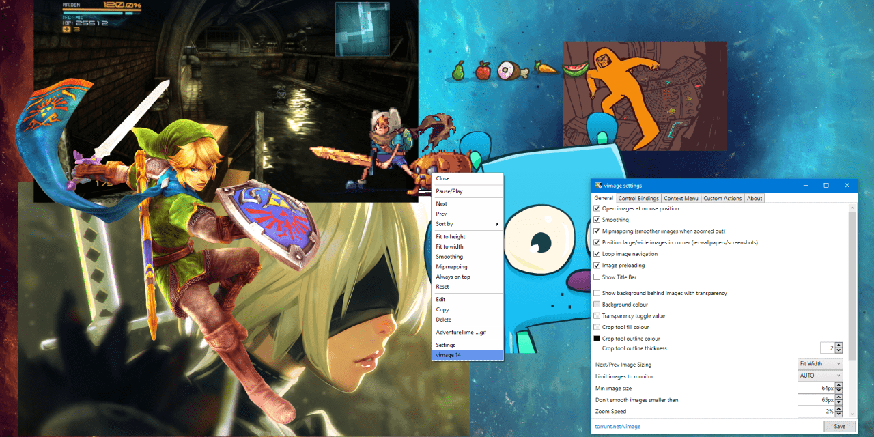The height and width of the screenshot is (437, 874).
Task: Increase Zoom Speed with up arrow
Action: click(x=838, y=408)
